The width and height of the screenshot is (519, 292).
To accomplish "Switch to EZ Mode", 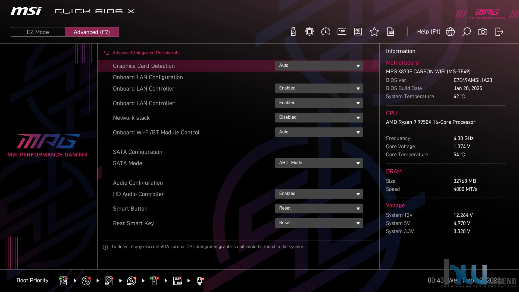I will pos(38,32).
